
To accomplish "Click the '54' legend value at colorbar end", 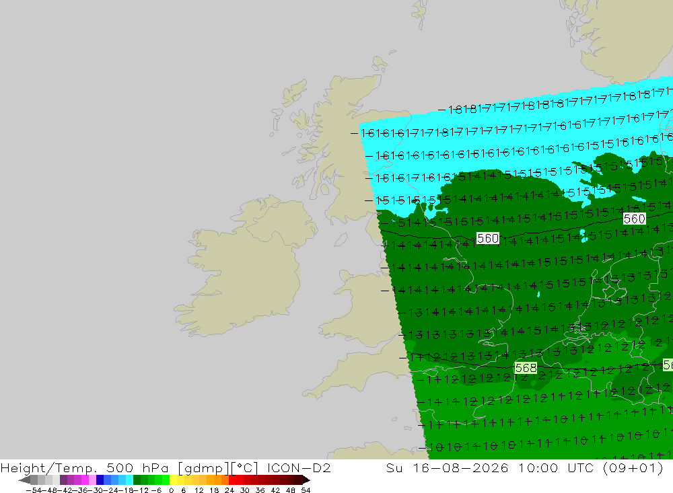I will 306,490.
